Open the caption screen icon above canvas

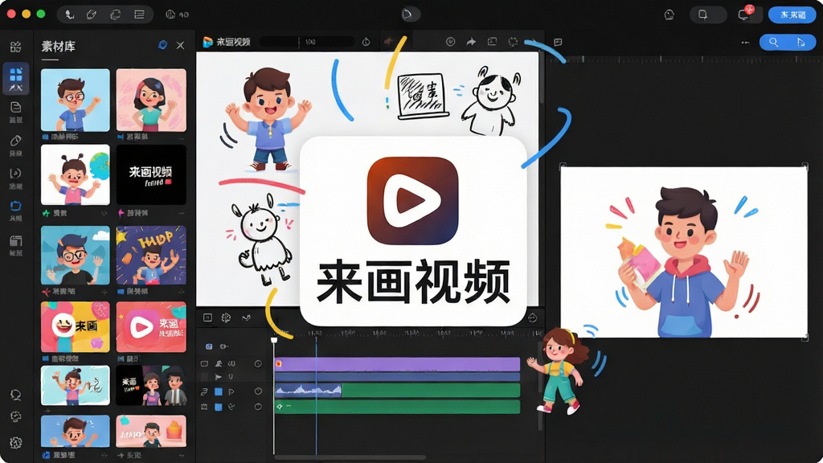pyautogui.click(x=492, y=42)
